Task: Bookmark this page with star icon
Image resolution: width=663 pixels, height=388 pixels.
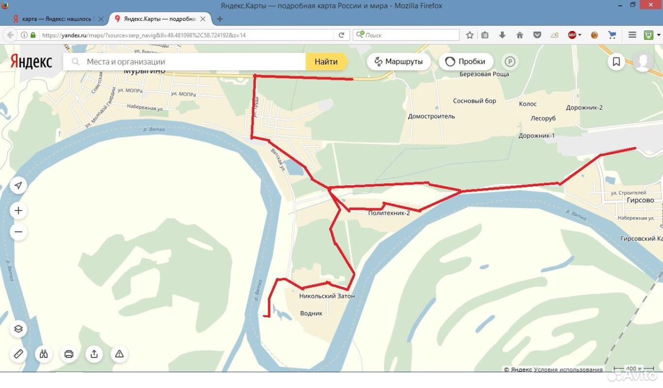Action: 470,35
